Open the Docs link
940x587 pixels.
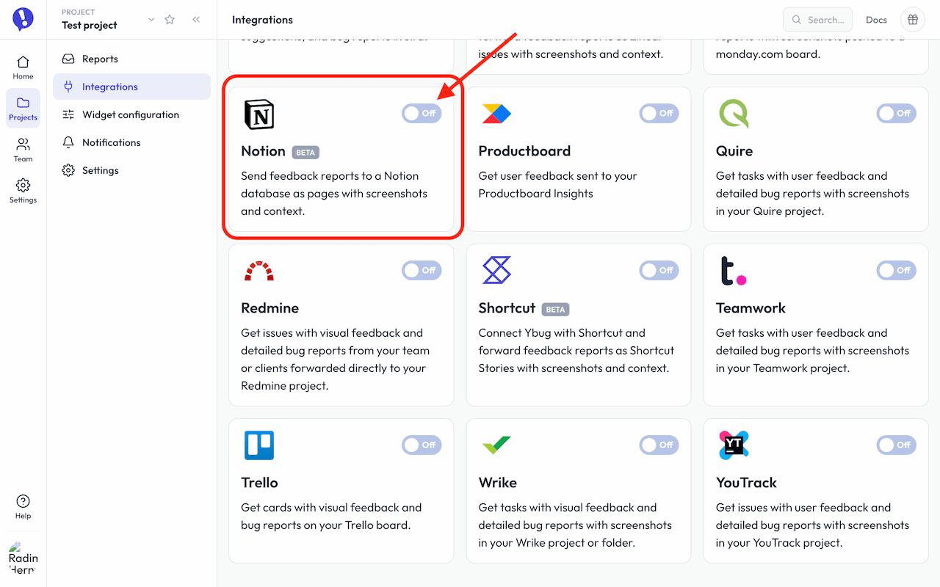coord(876,20)
